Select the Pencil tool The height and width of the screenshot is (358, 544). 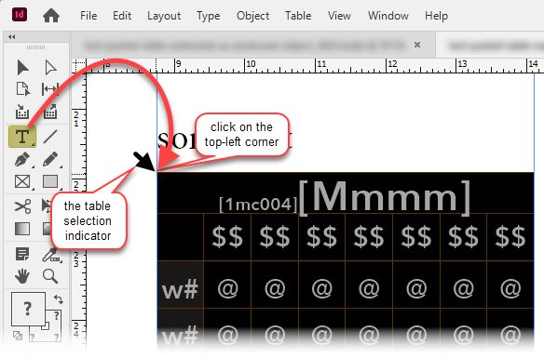51,160
